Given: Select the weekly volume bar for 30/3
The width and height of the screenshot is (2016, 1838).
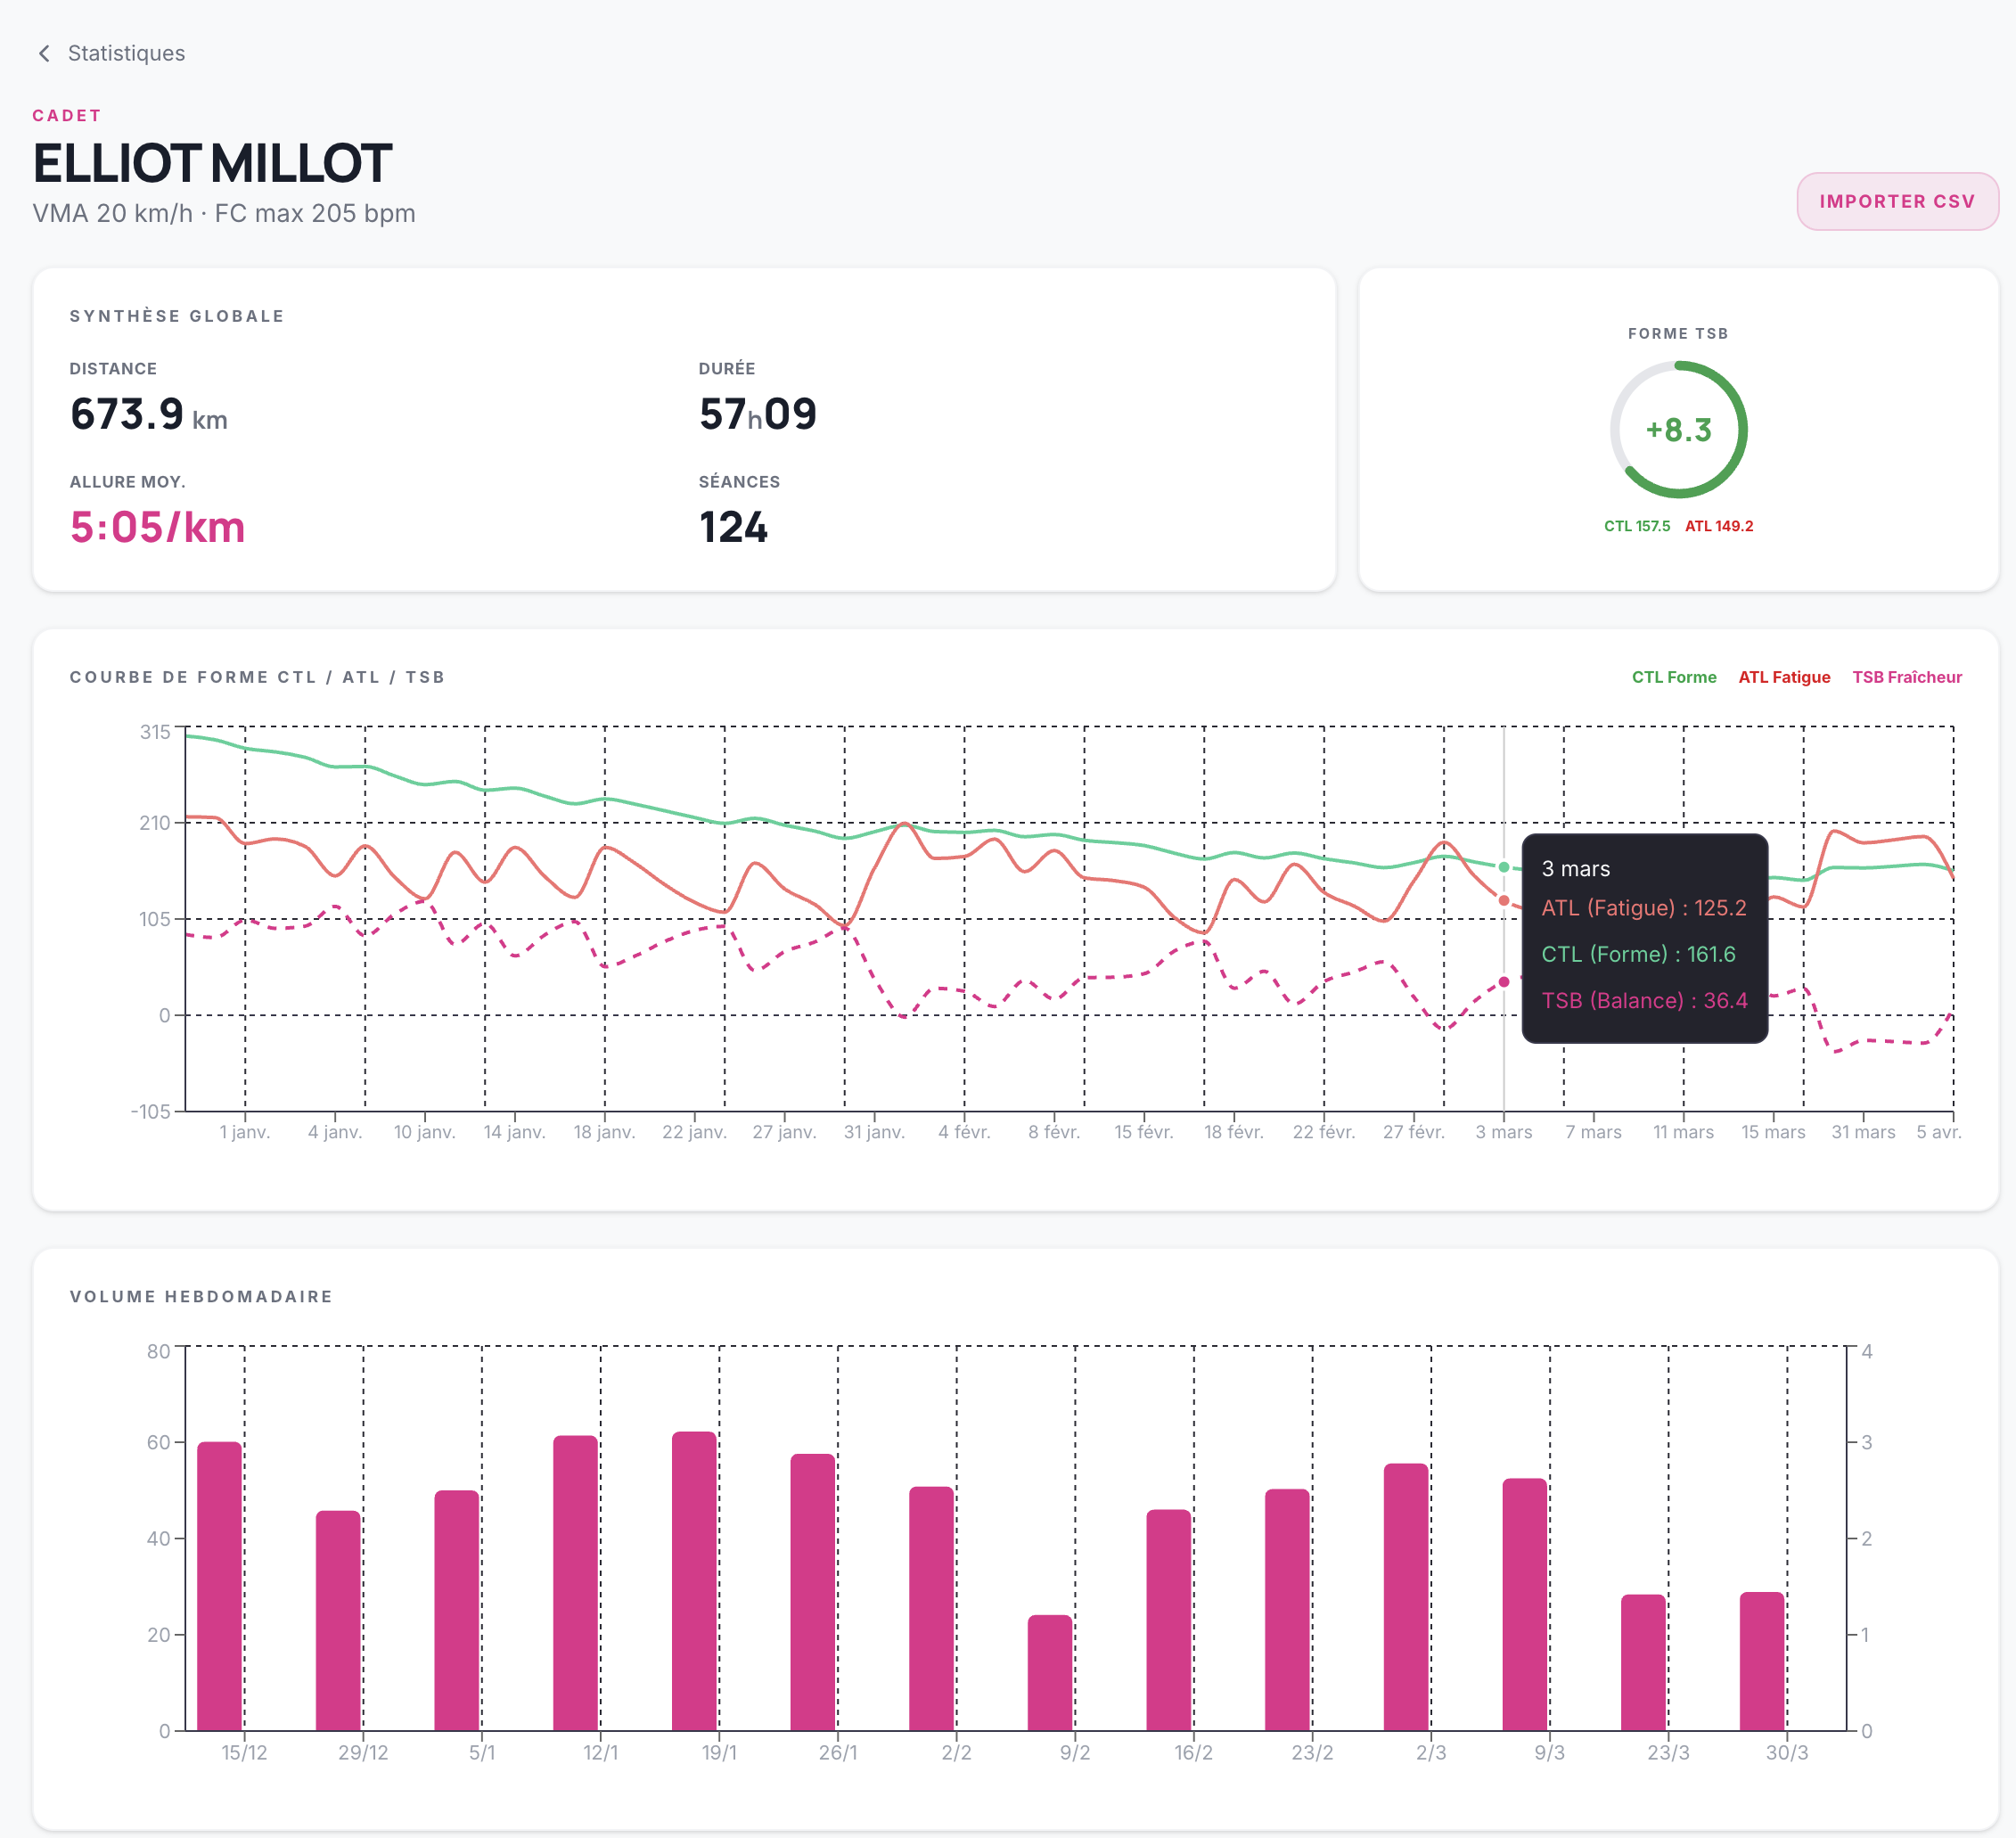Looking at the screenshot, I should click(1762, 1661).
